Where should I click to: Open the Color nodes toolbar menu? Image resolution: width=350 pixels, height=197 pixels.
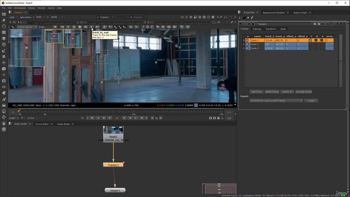[4, 38]
